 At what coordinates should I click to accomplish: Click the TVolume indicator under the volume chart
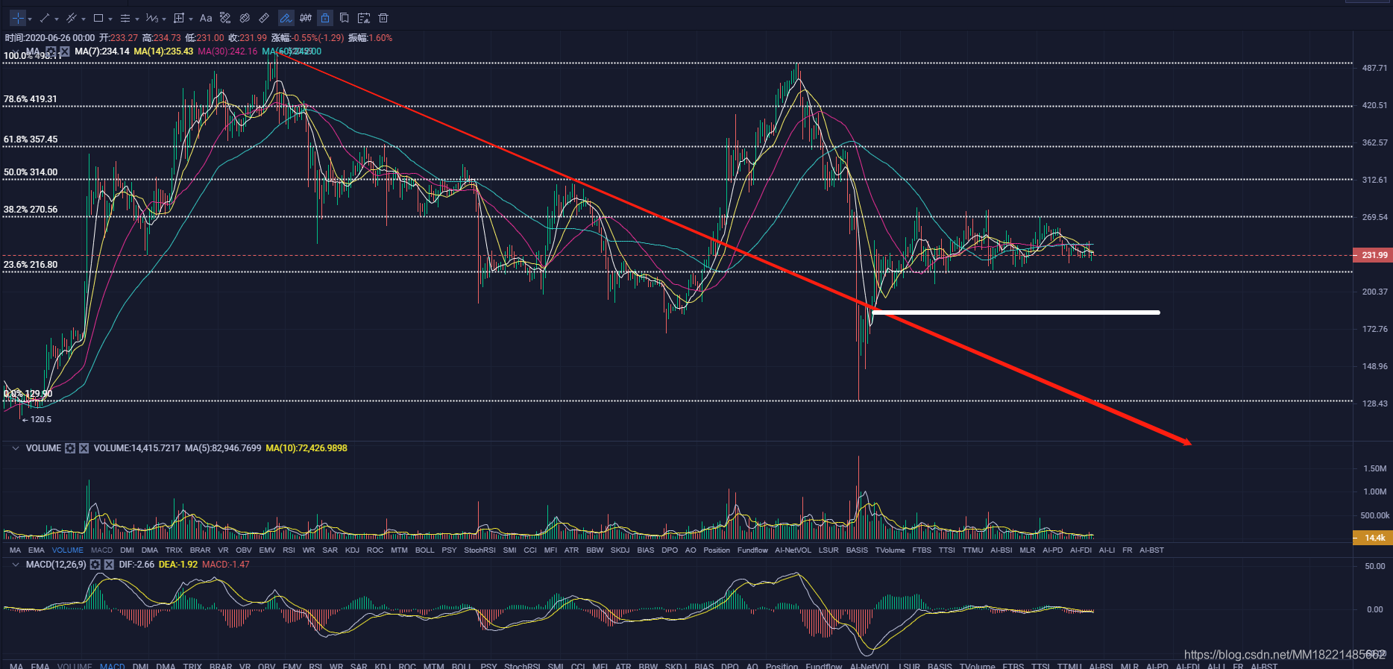[x=890, y=550]
